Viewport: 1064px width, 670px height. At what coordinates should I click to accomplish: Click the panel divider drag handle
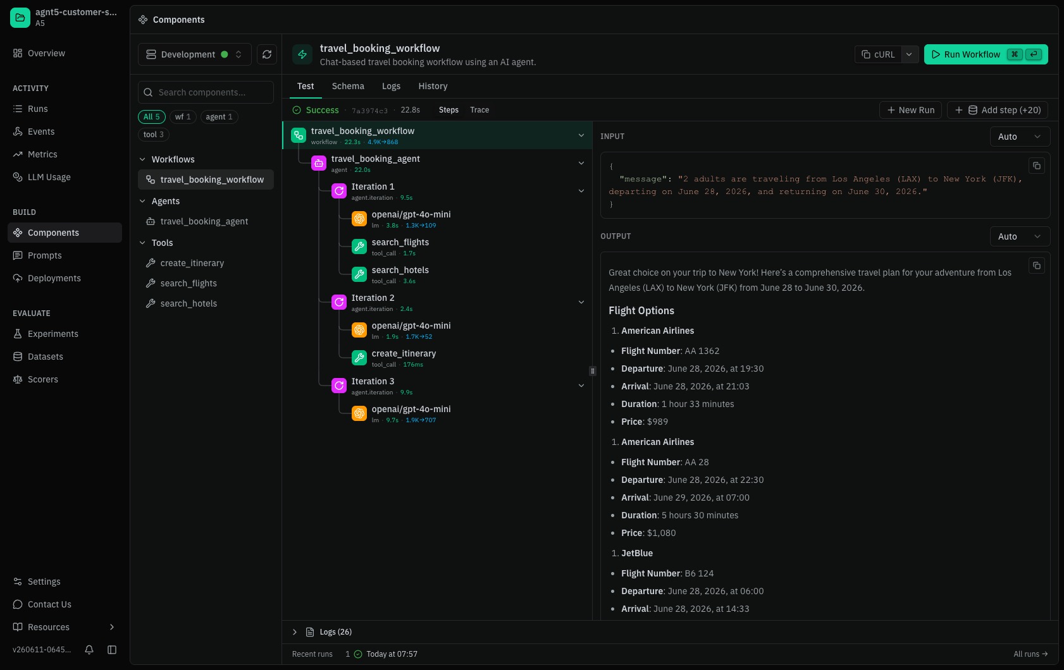click(x=592, y=371)
